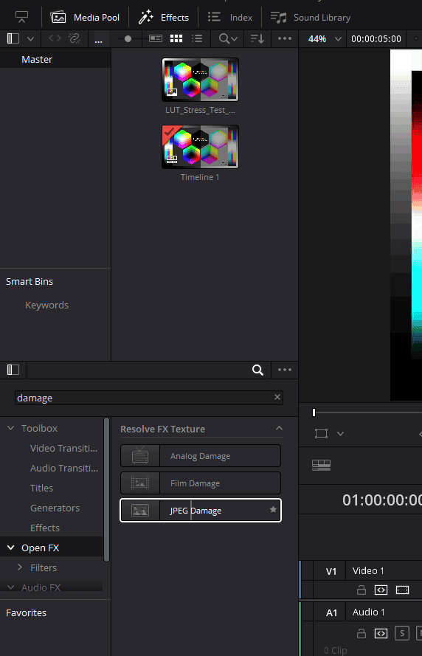Viewport: 422px width, 656px height.
Task: Solo the Audio 1 track
Action: tap(402, 633)
